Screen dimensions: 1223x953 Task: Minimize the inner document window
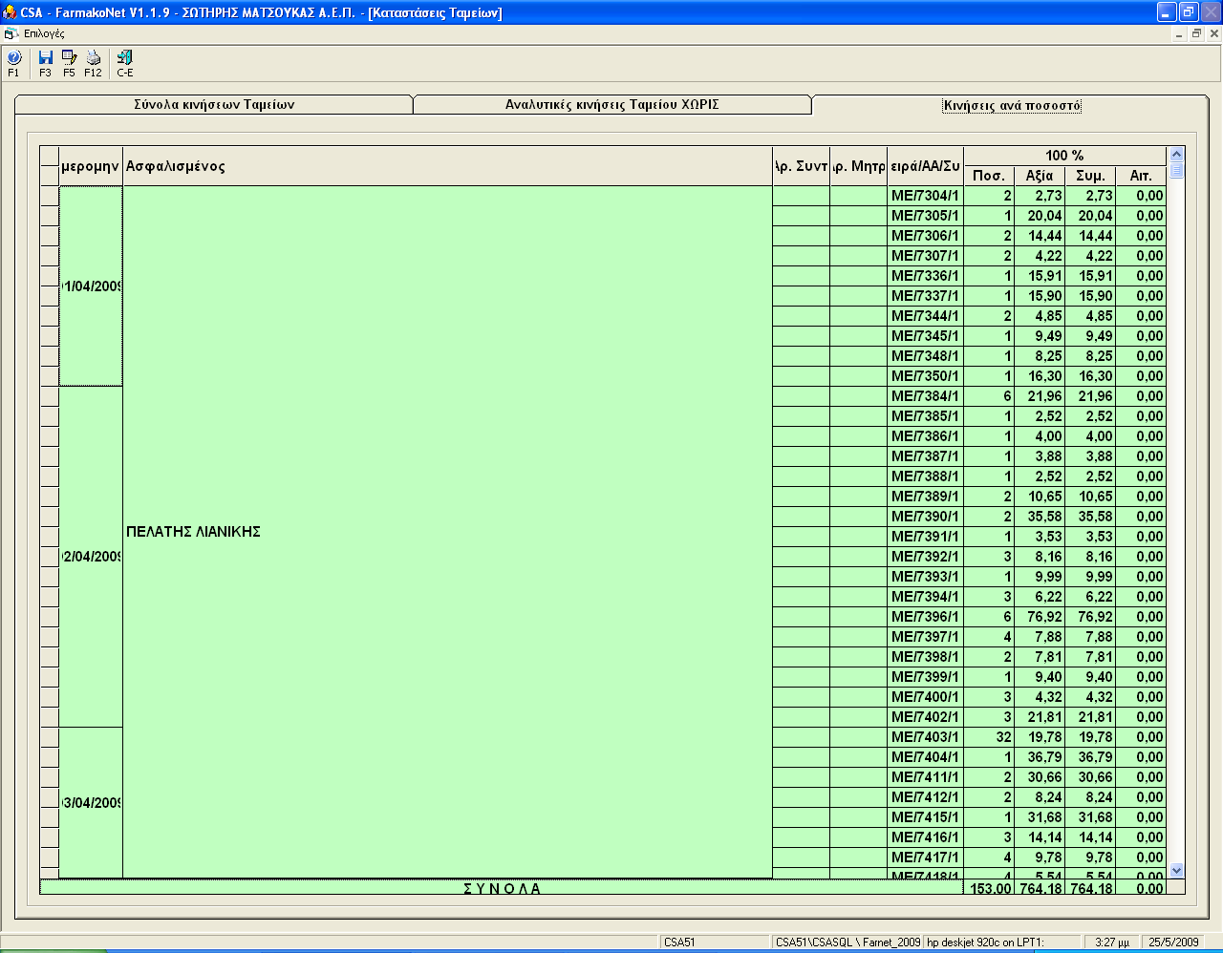[1179, 33]
